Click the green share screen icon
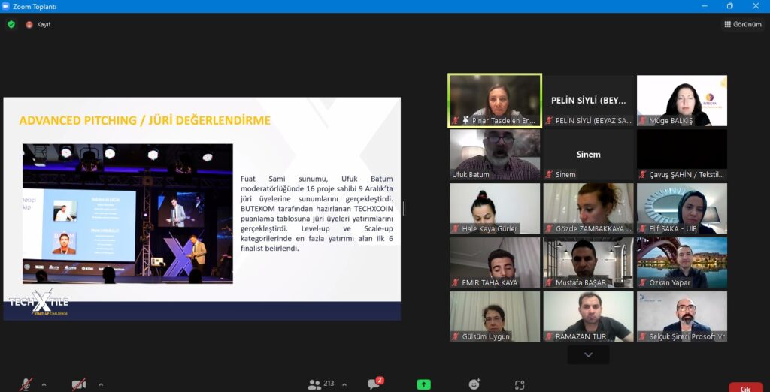Viewport: 770px width, 392px height. tap(423, 384)
